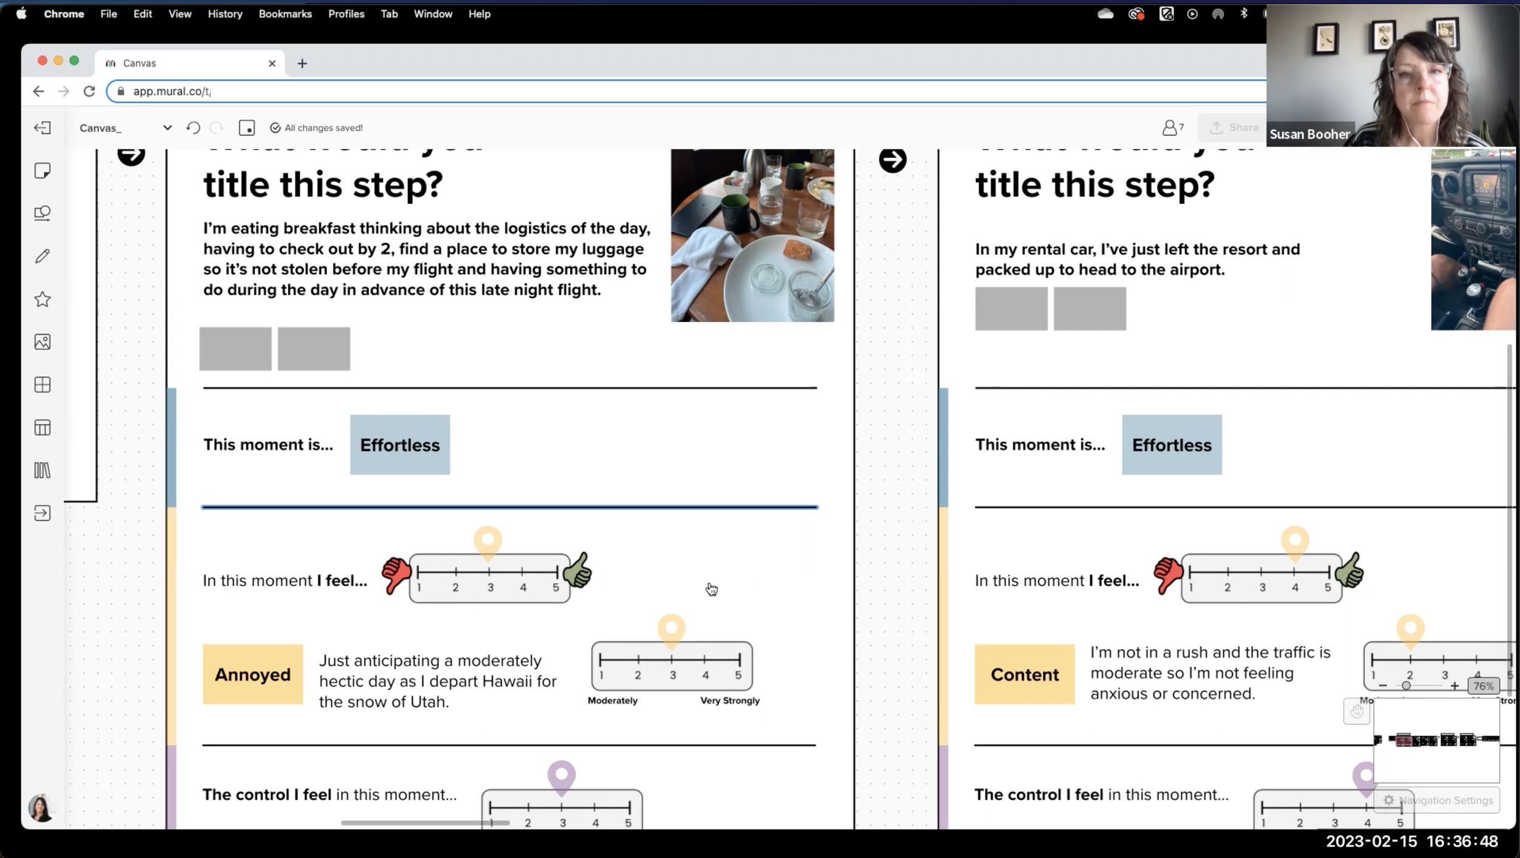
Task: Open the images tool in sidebar
Action: pyautogui.click(x=43, y=341)
